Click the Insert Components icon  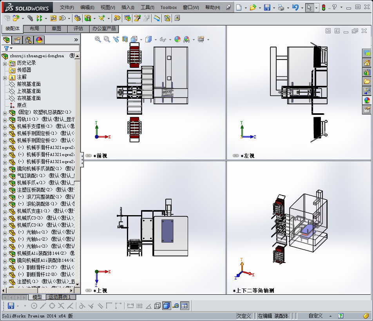[x=16, y=18]
